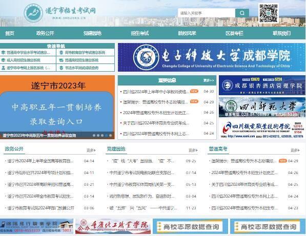This screenshot has width=306, height=236.
Task: Open 践行新思想、展现新作为 article dated 03-04
Action: (142, 196)
